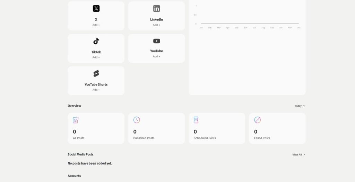Click the X platform name label
355x182 pixels.
click(96, 20)
